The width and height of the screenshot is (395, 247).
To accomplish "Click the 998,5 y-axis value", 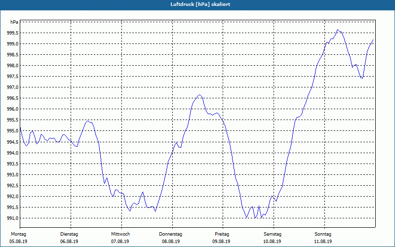I will [13, 55].
